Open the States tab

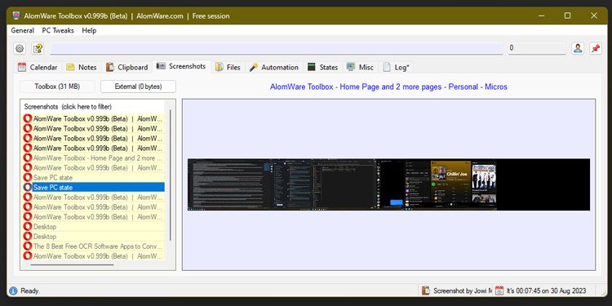[x=323, y=67]
